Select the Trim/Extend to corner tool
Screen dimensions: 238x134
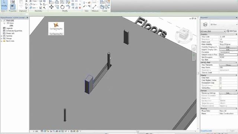[68, 7]
